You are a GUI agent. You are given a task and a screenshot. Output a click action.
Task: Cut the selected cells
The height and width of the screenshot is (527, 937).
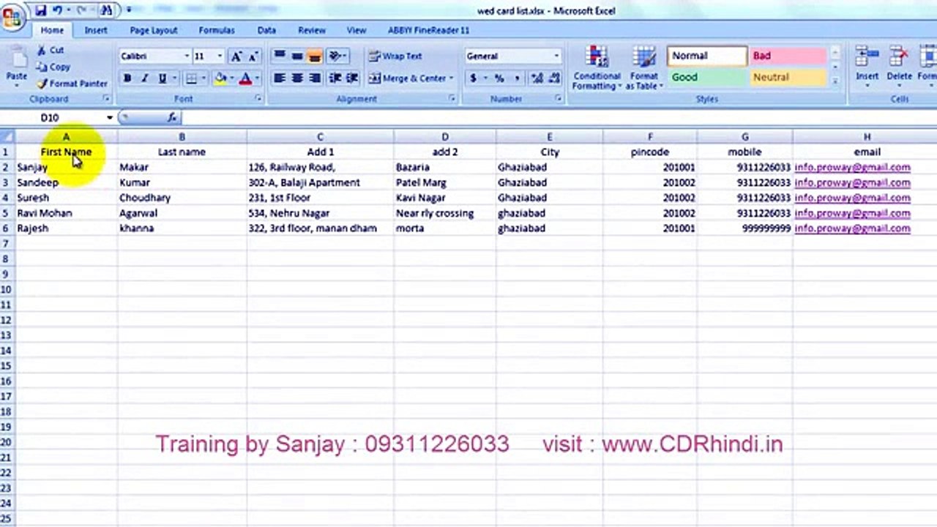pos(51,50)
